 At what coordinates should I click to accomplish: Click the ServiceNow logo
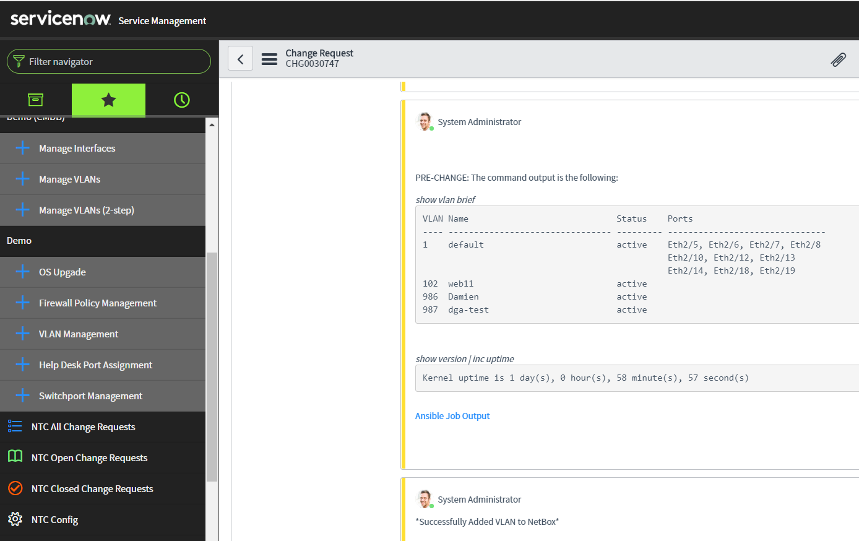pos(61,19)
